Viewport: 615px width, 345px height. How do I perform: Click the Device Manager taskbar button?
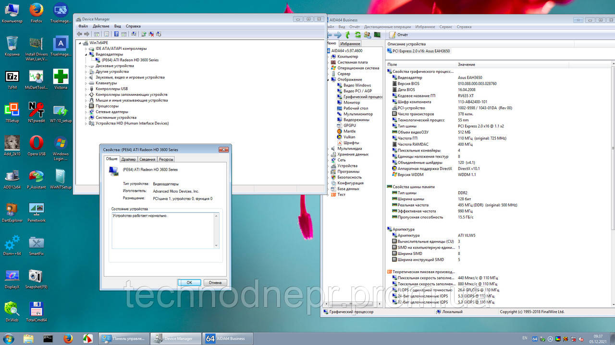coord(175,338)
